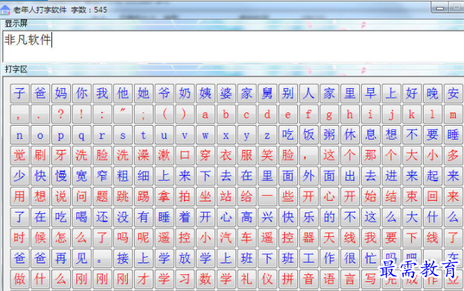Image resolution: width=464 pixels, height=291 pixels.
Task: Tap the colon punctuation key
Action: [102, 114]
